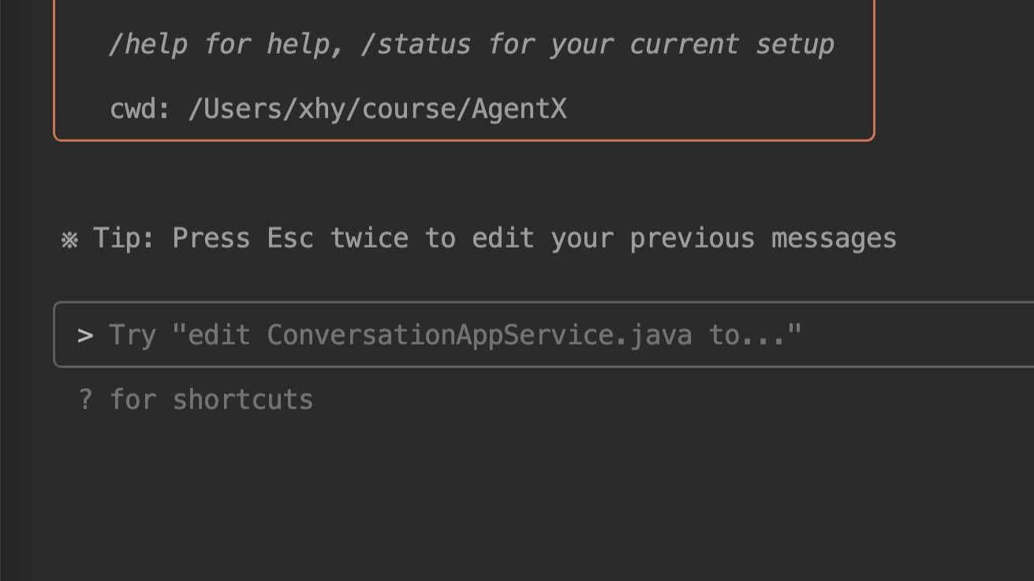Click the > prompt symbol

[x=85, y=336]
